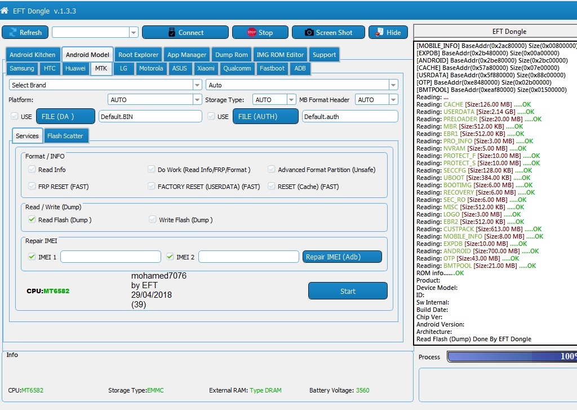Enable Write Flash (Dump) checkbox
The width and height of the screenshot is (577, 410).
[x=152, y=219]
